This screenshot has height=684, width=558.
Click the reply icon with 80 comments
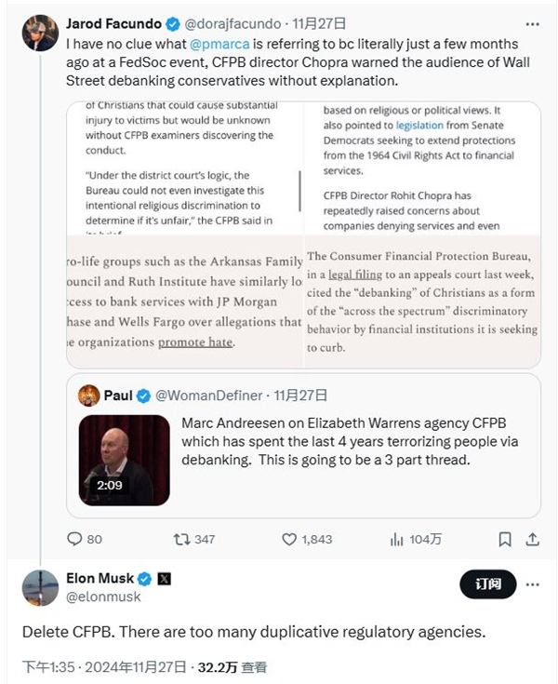[x=75, y=539]
